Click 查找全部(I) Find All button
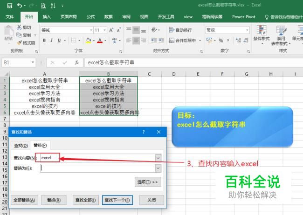 (86, 200)
